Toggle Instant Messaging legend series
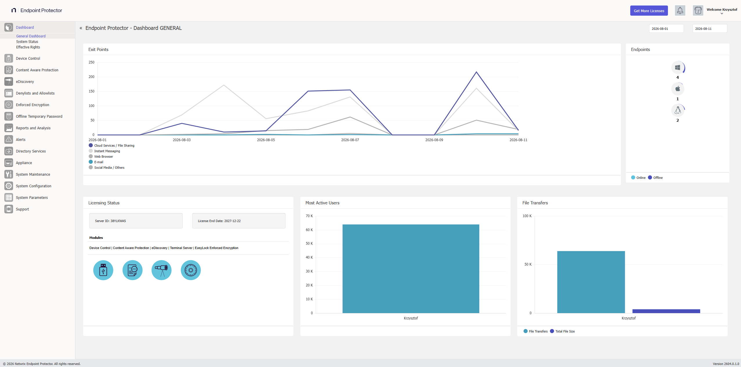Screen dimensions: 741x367 (x=104, y=151)
